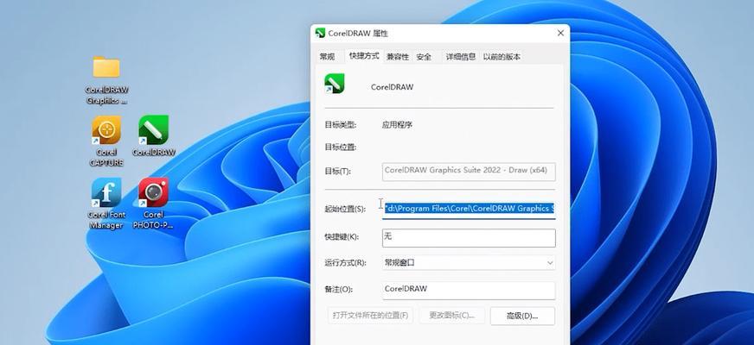Select the Corel Font Manager shortcut
754x345 pixels.
click(106, 203)
